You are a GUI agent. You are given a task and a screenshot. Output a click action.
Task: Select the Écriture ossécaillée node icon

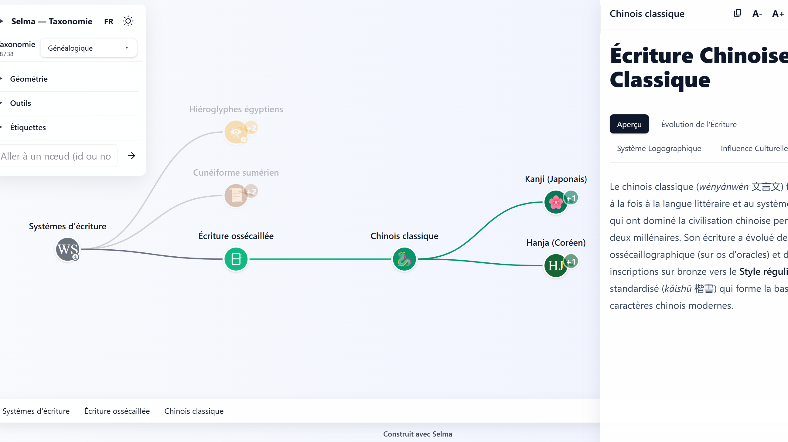236,259
